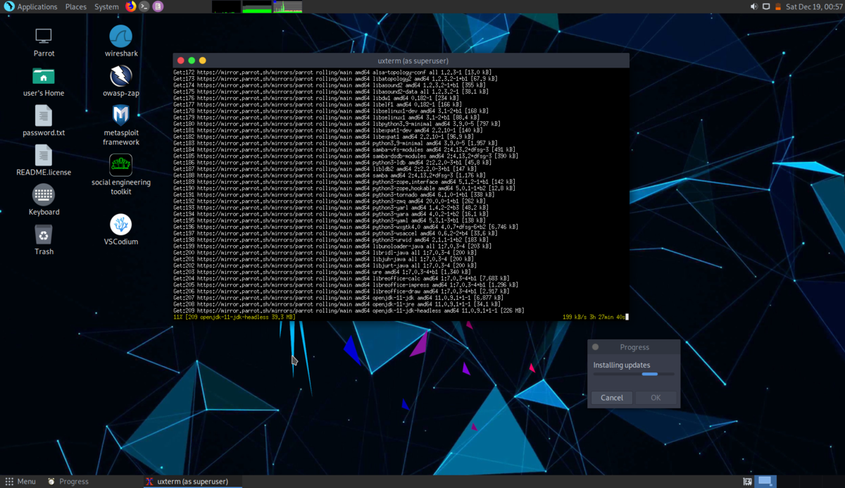
Task: Click terminal line Get:209 openjdk-11-jdk-headless
Action: click(x=349, y=311)
